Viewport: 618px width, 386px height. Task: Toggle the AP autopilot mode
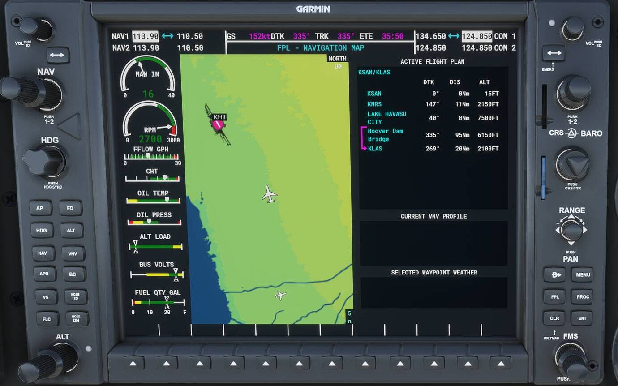pyautogui.click(x=41, y=208)
